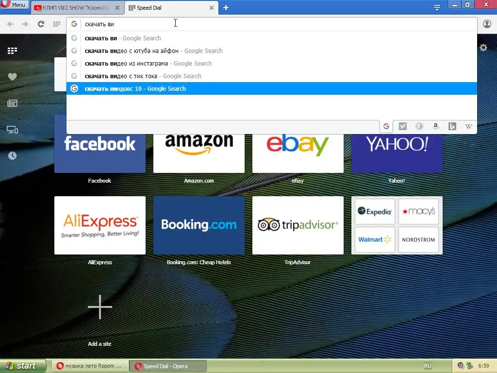Click the speaker-shaped tray icon

pos(460,366)
